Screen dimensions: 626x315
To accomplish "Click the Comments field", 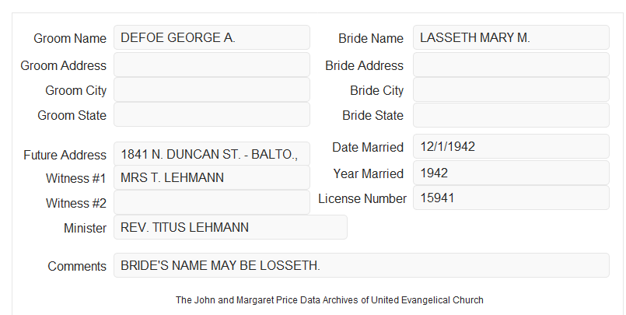I will pos(362,265).
